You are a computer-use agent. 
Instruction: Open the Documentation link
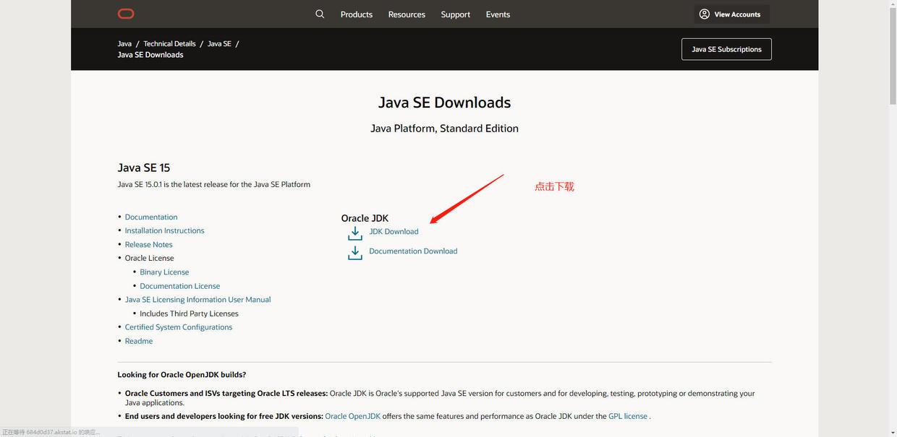click(151, 216)
